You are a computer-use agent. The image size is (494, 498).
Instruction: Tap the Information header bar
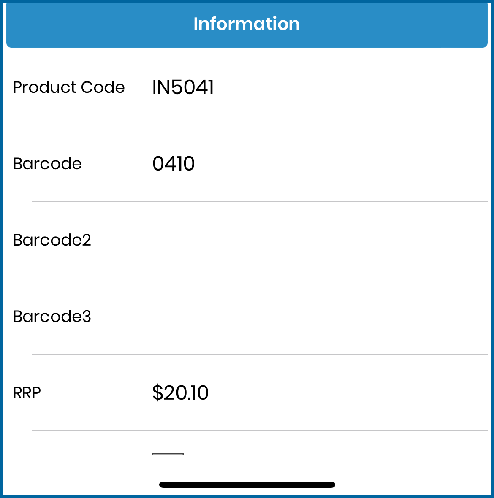click(x=247, y=24)
